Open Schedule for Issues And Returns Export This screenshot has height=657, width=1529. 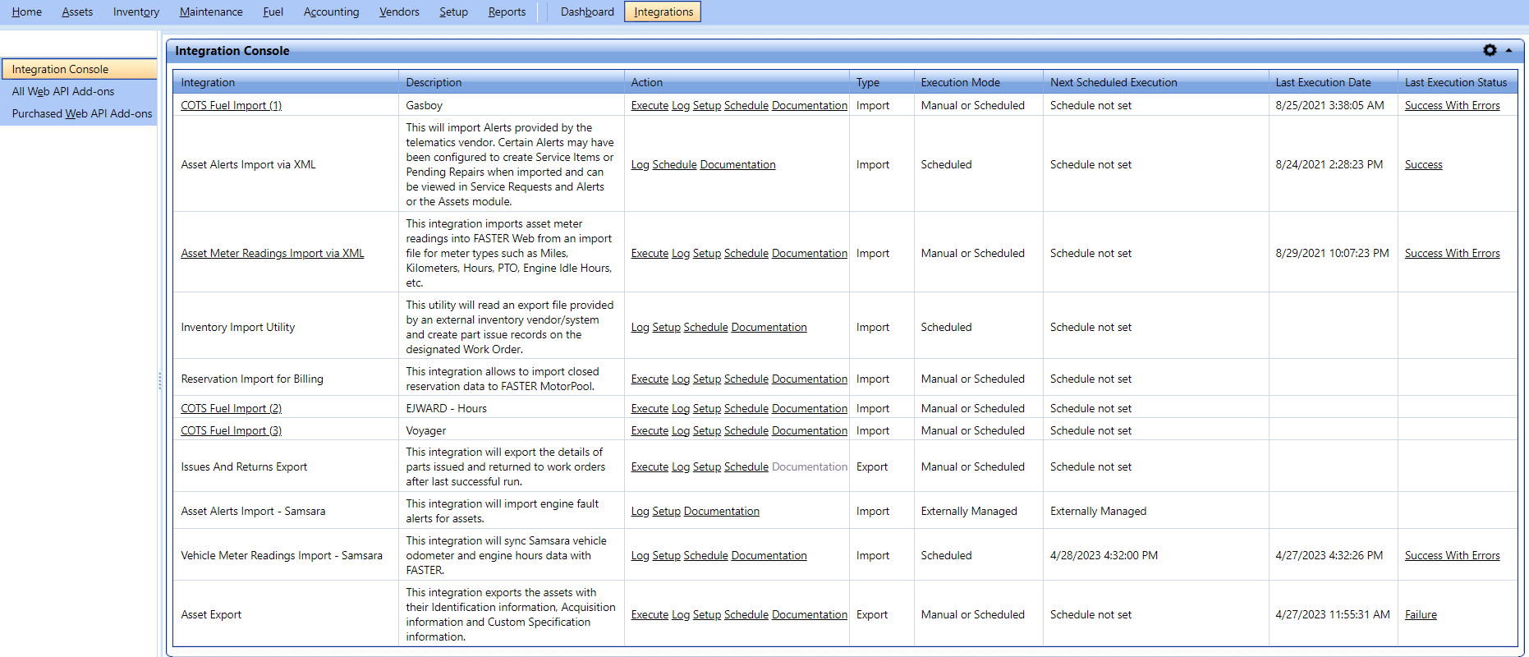pyautogui.click(x=746, y=466)
